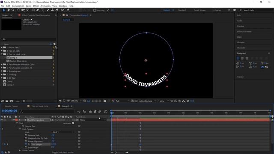
Task: Click the red layer label color swatch
Action: click(16, 120)
